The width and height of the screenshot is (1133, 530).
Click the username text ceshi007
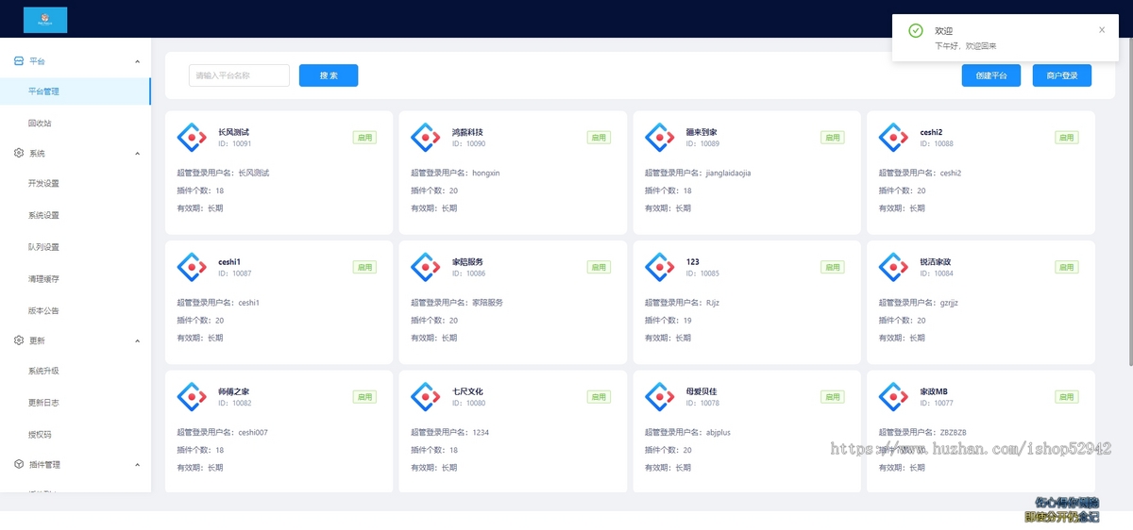[x=253, y=433]
